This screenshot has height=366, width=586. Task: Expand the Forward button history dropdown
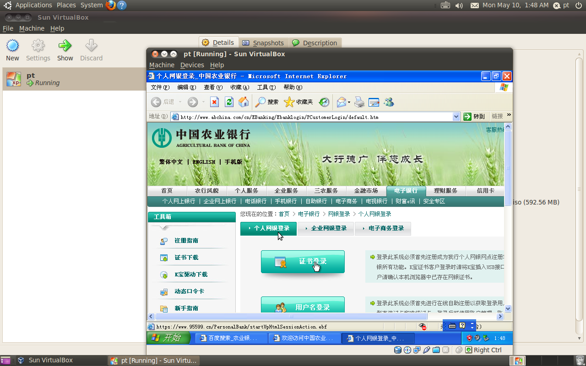point(203,102)
